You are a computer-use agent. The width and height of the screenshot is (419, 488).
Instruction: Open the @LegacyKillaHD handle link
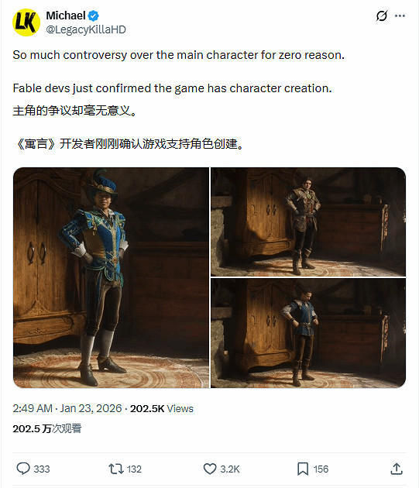coord(86,29)
